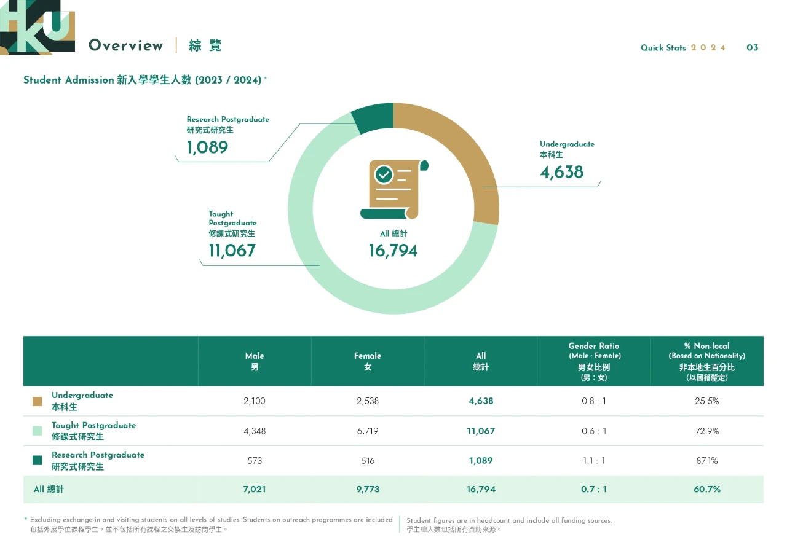Viewport: 787px width, 556px height.
Task: Click the Research Postgraduate 1,089 chart label
Action: 227,136
